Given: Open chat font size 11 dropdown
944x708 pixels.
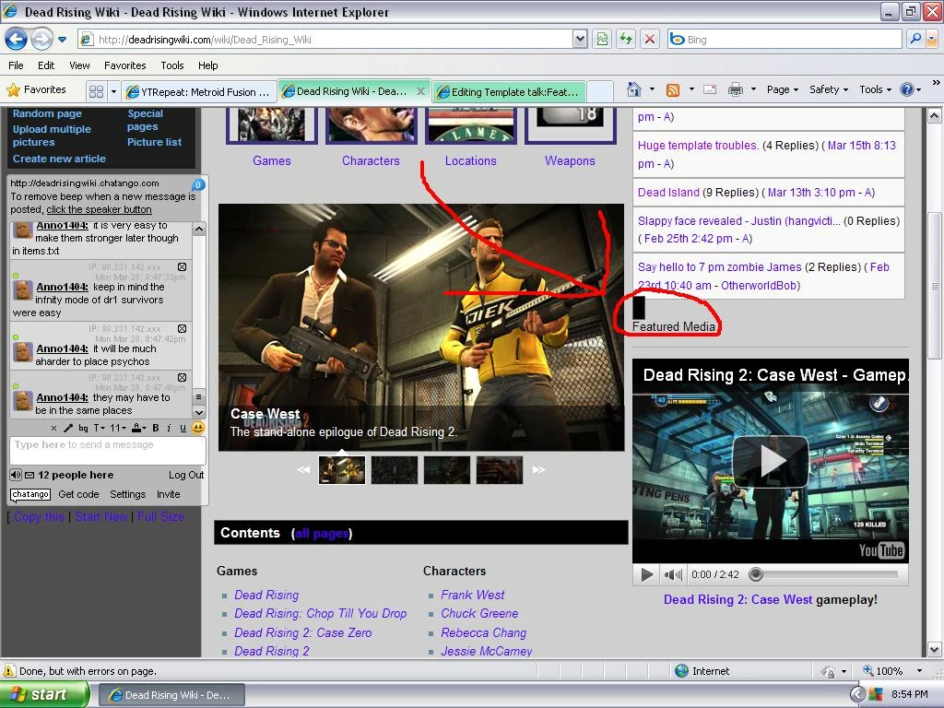Looking at the screenshot, I should click(x=118, y=428).
